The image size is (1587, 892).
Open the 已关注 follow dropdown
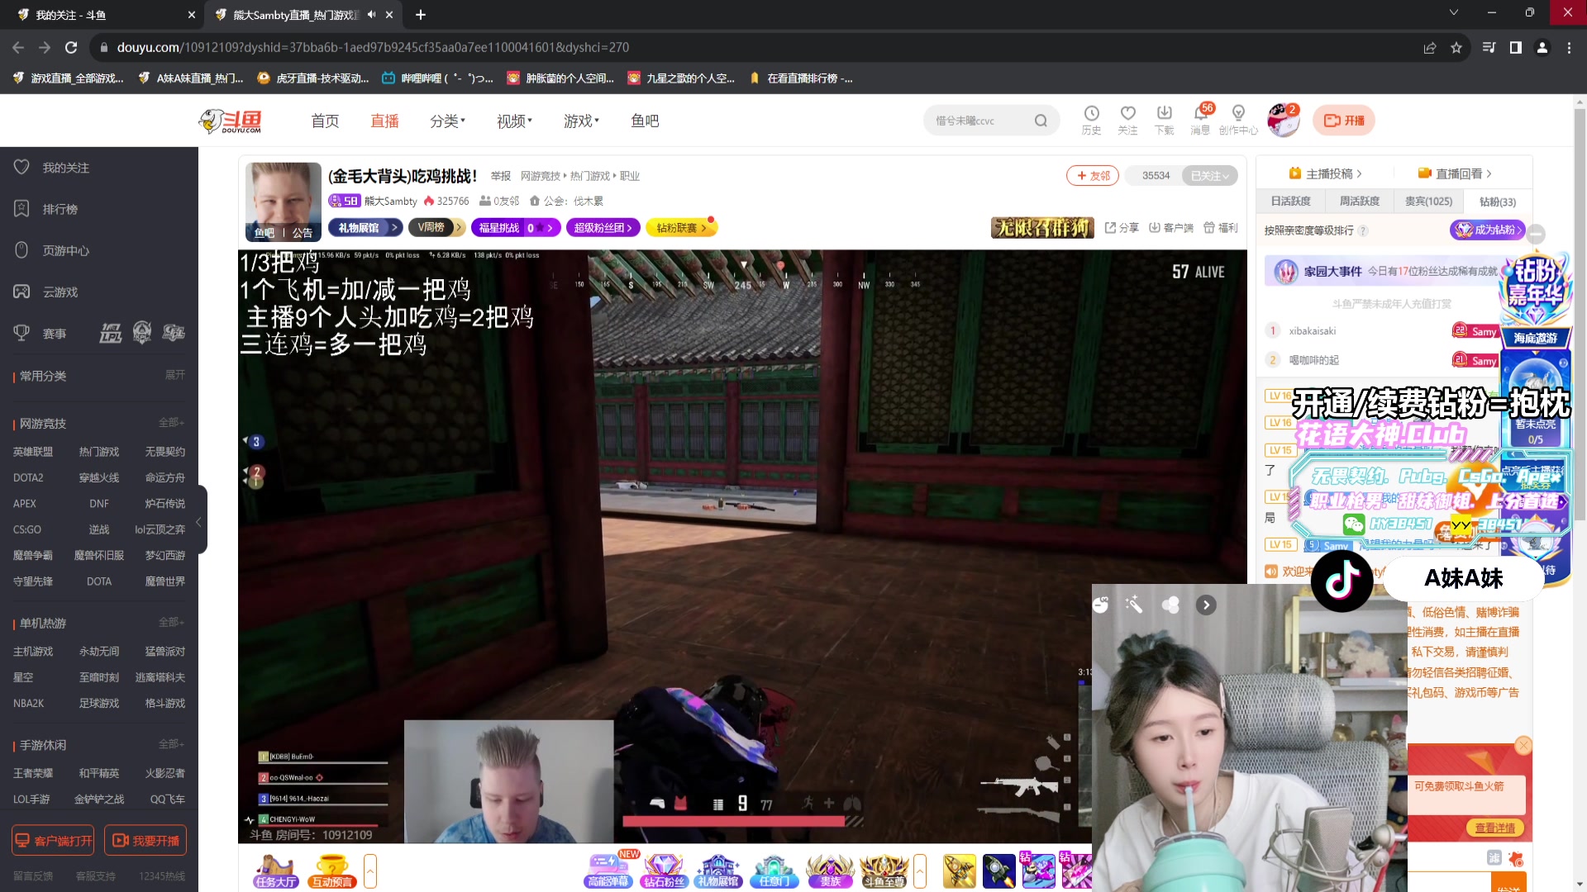pos(1209,175)
